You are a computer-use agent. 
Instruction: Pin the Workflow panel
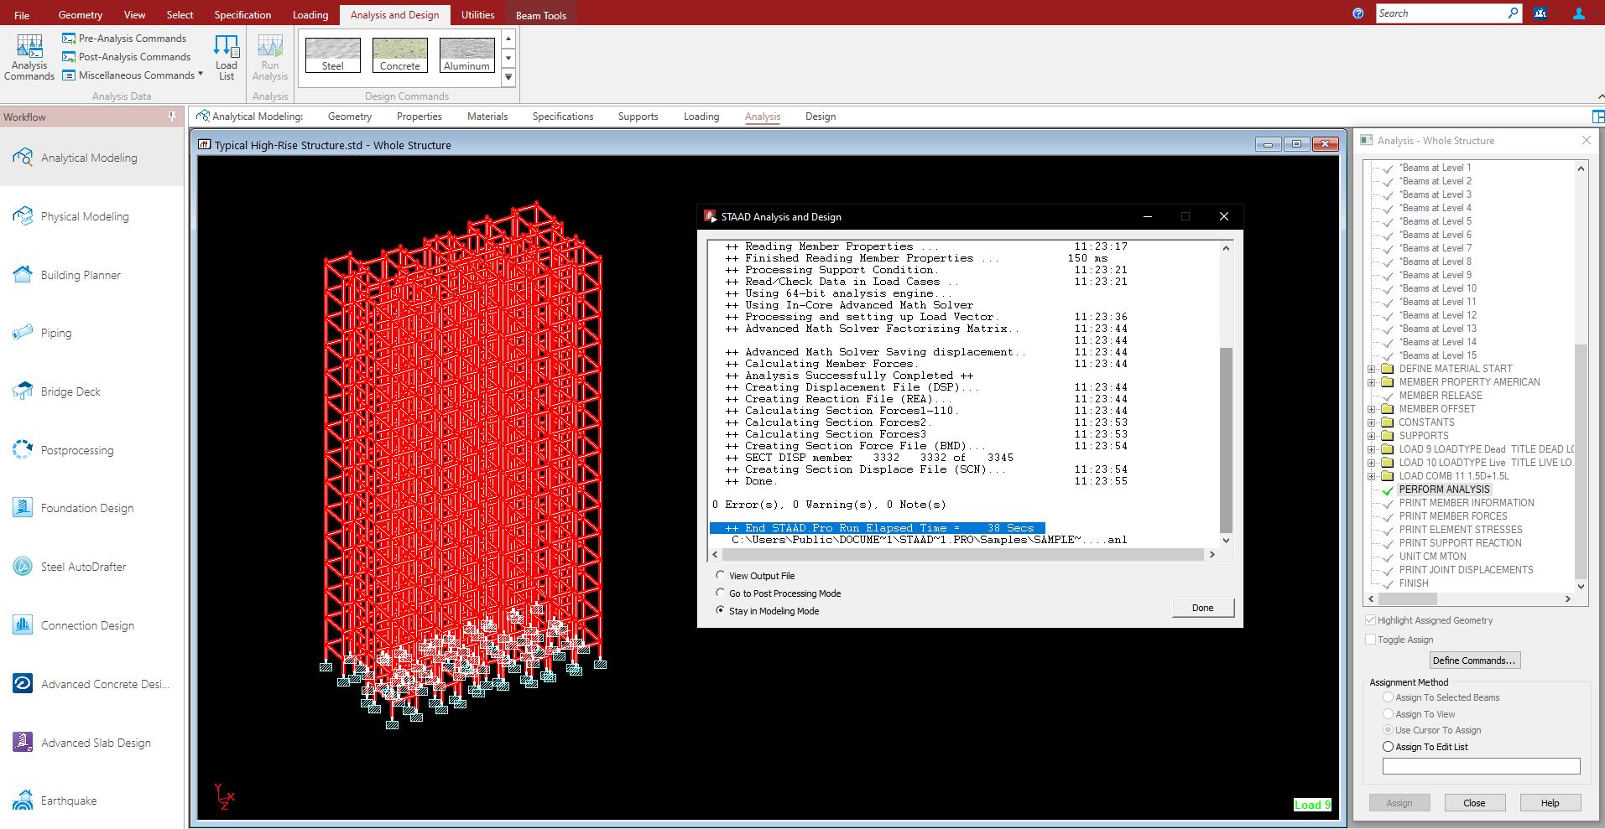point(172,117)
